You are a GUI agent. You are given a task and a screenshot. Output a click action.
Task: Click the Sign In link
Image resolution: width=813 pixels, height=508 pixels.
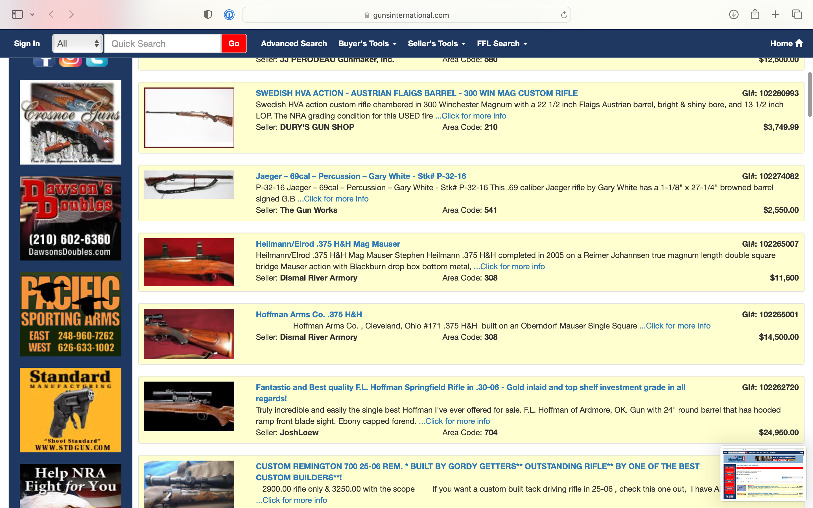pyautogui.click(x=27, y=43)
